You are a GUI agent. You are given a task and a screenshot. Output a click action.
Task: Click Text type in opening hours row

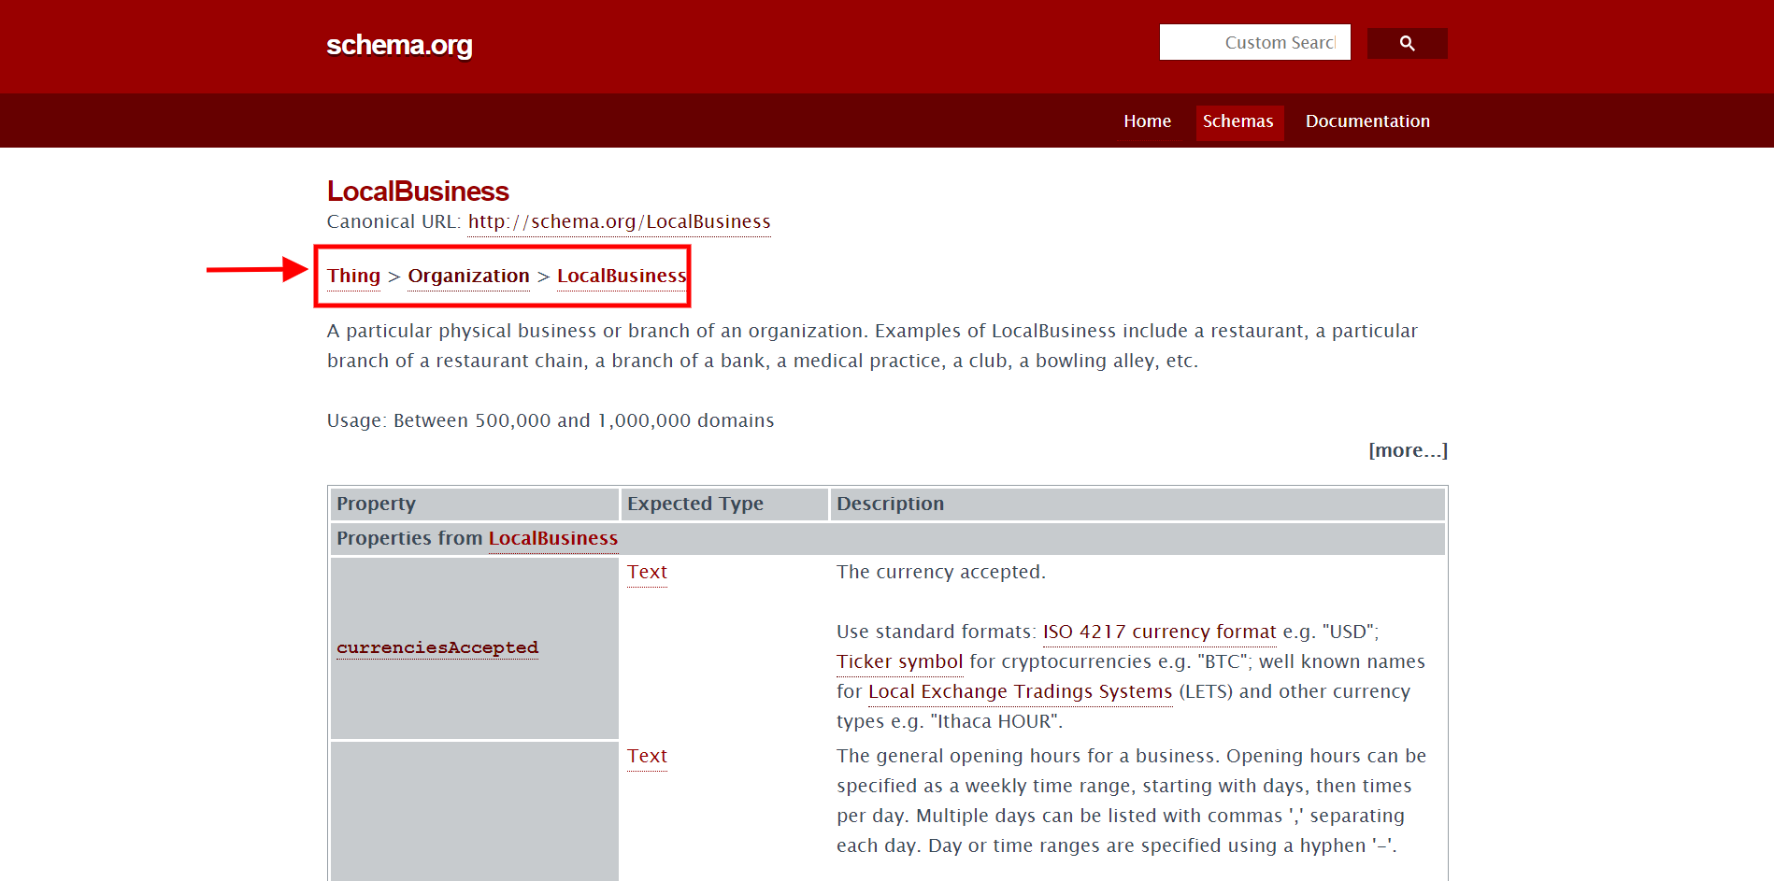click(647, 757)
